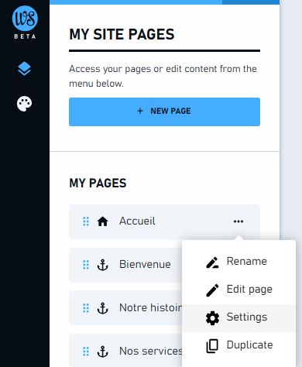Select the Accueil page entry
The height and width of the screenshot is (367, 302).
pos(164,221)
